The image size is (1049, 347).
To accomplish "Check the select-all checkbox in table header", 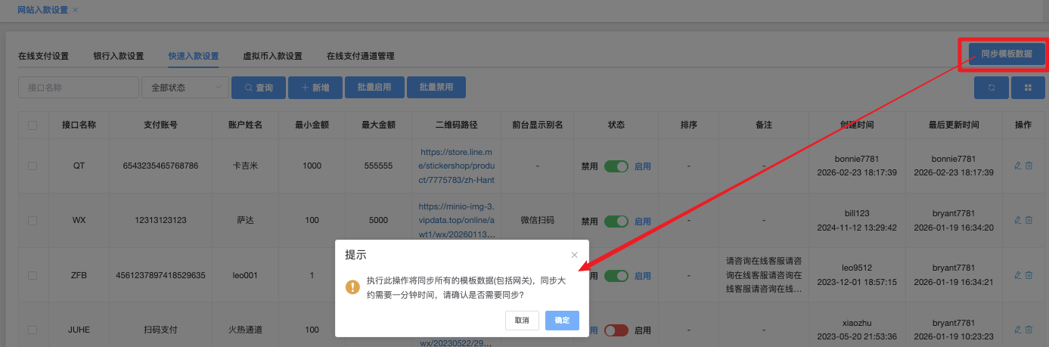I will tap(33, 125).
